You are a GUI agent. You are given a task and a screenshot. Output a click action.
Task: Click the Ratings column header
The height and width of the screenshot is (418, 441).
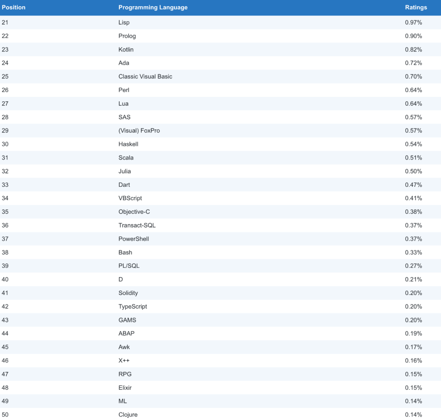pyautogui.click(x=416, y=7)
